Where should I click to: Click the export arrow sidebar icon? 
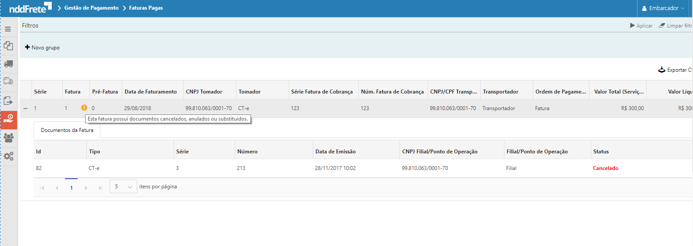[8, 100]
